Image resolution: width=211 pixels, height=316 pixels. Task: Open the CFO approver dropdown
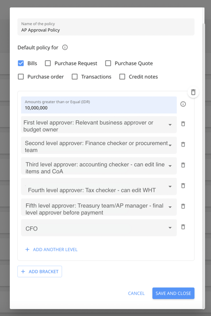click(99, 228)
